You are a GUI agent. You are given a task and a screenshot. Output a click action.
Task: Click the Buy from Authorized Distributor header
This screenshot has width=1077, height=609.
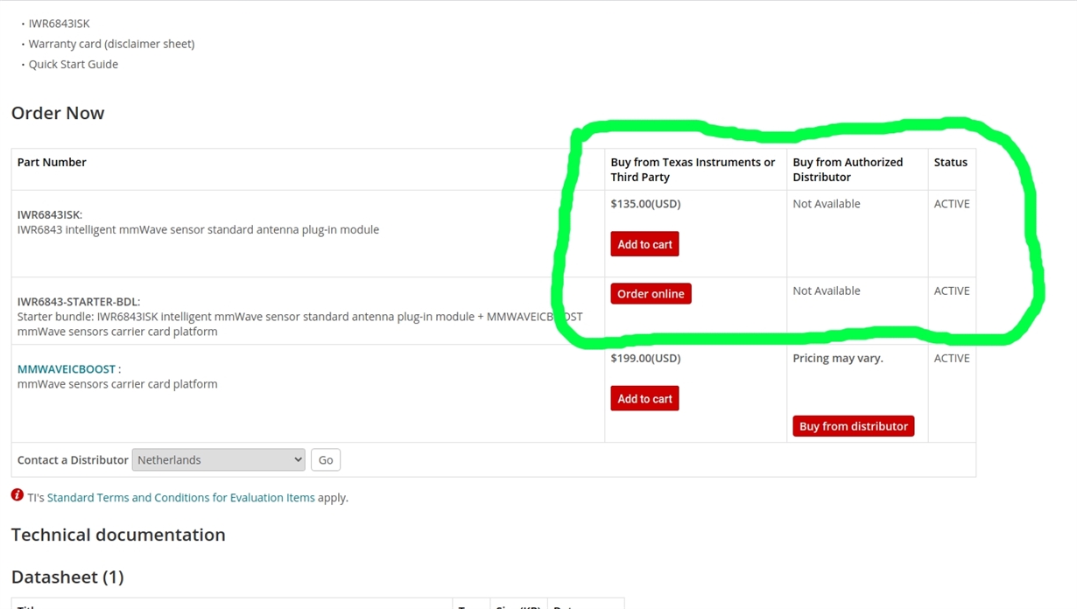coord(848,170)
